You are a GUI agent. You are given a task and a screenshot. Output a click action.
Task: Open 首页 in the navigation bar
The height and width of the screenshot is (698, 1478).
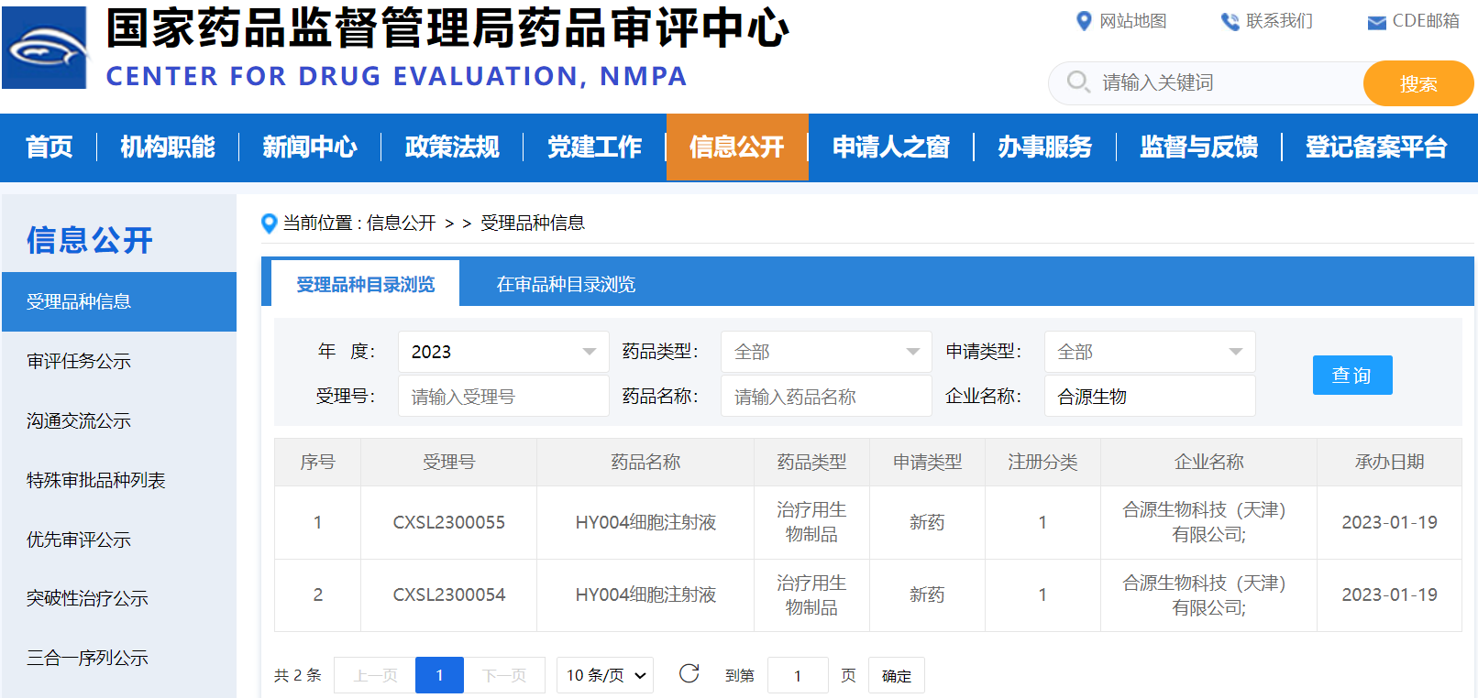tap(49, 147)
